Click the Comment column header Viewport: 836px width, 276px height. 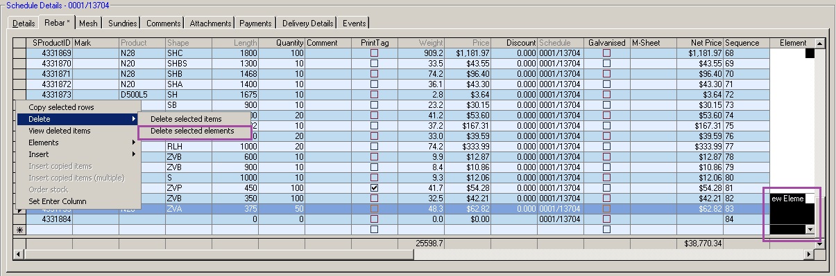pyautogui.click(x=328, y=43)
